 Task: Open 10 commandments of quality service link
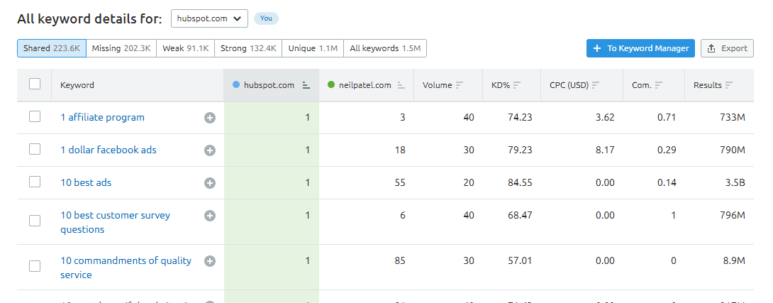(x=126, y=268)
